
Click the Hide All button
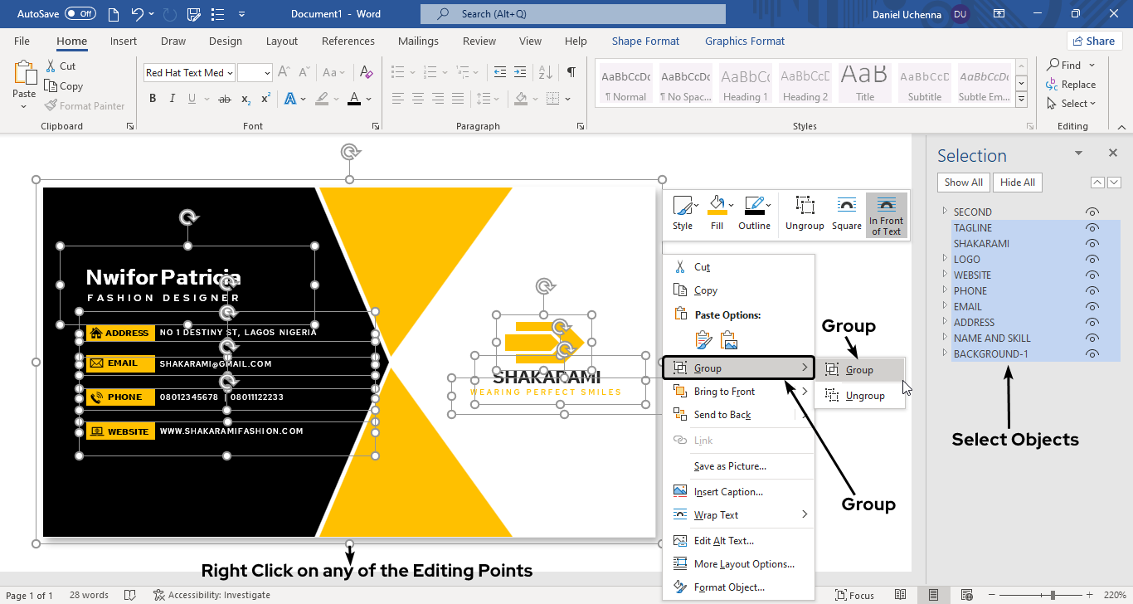(x=1017, y=183)
